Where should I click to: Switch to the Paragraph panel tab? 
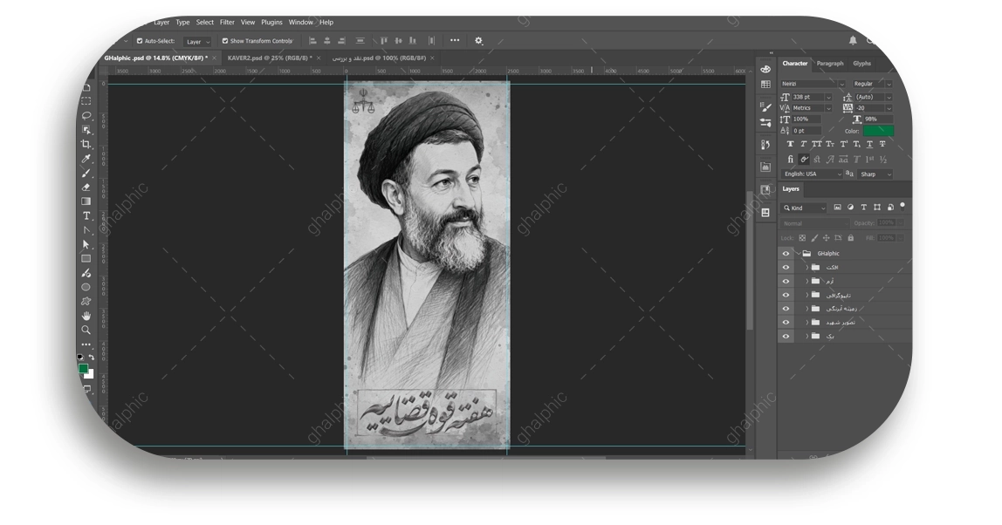[x=830, y=64]
